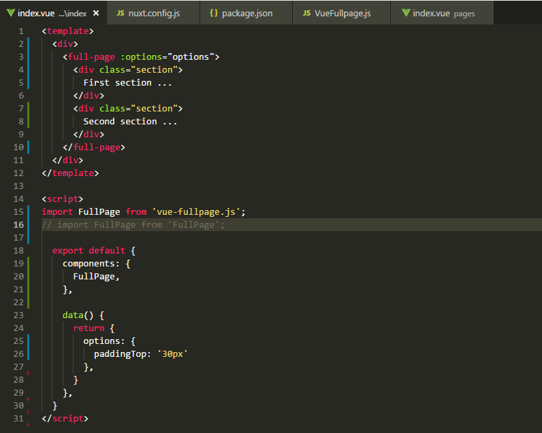Click the closing </script> tag
The width and height of the screenshot is (542, 433).
[65, 419]
